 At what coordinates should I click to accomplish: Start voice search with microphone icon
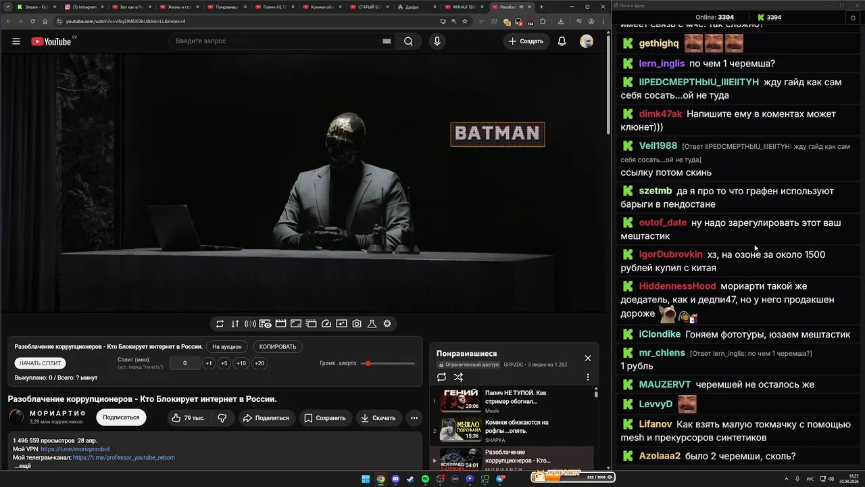(437, 41)
